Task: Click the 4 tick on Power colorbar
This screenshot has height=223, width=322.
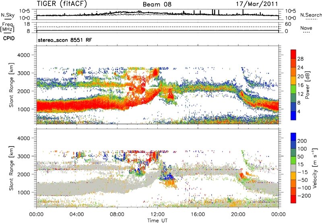Action: point(299,112)
